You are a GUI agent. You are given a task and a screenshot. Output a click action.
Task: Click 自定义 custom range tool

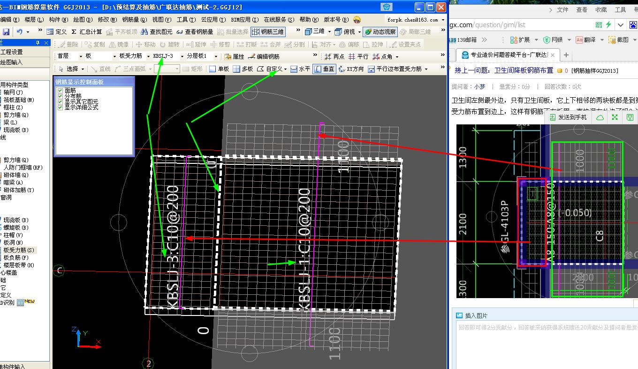271,69
